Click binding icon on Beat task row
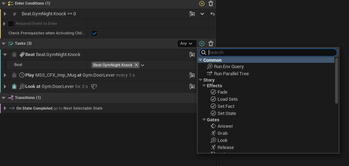Image resolution: width=349 pixels, height=166 pixels. 192,55
